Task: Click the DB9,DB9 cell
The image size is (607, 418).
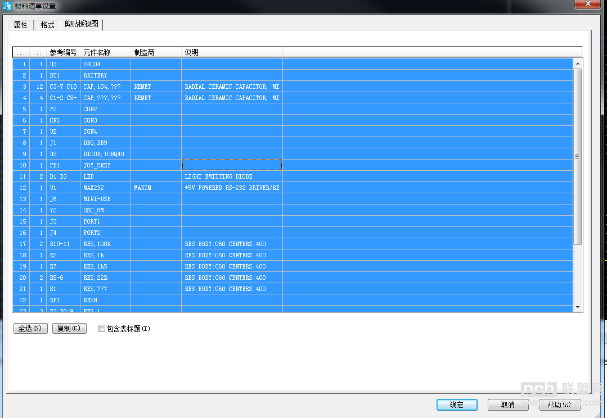Action: click(x=105, y=143)
